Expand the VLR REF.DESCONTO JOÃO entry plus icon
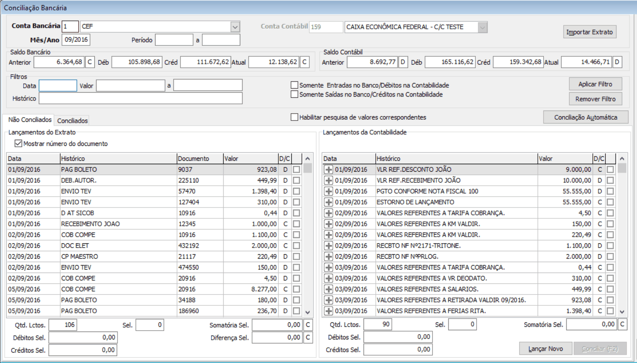Image resolution: width=637 pixels, height=363 pixels. click(329, 169)
